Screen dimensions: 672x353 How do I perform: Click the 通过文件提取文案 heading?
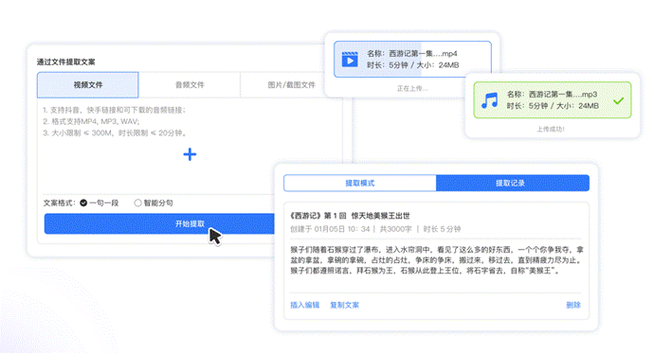(x=65, y=62)
